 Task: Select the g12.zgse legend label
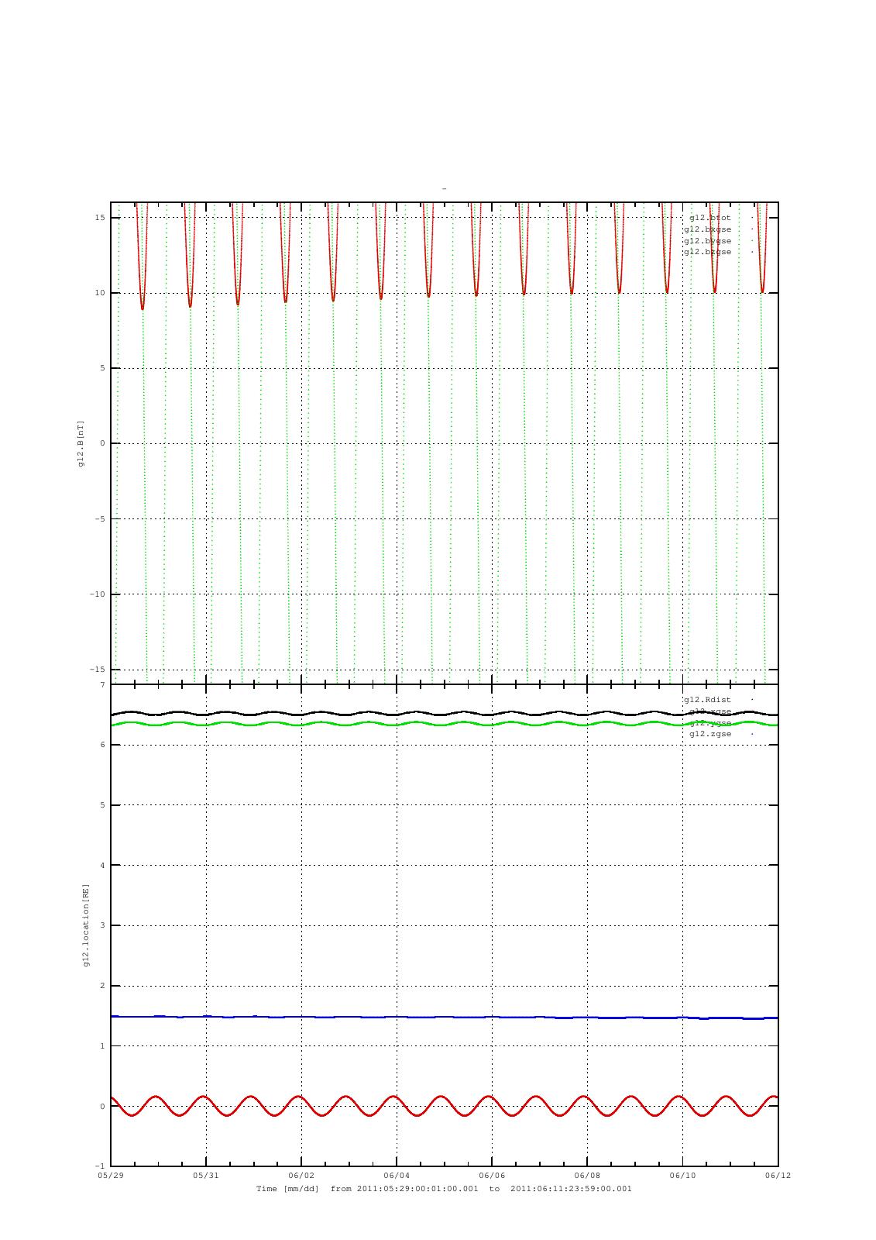click(x=711, y=734)
